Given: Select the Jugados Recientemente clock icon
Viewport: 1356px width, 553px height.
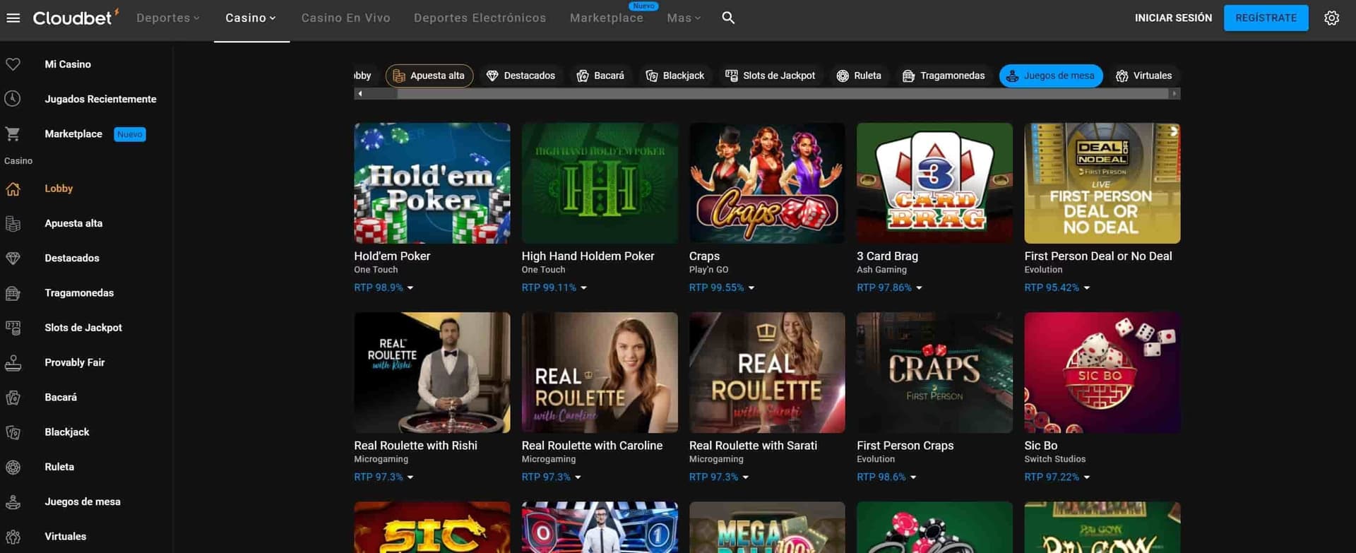Looking at the screenshot, I should (13, 99).
